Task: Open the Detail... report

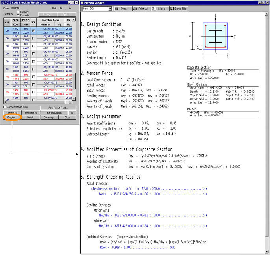Action: coord(31,117)
